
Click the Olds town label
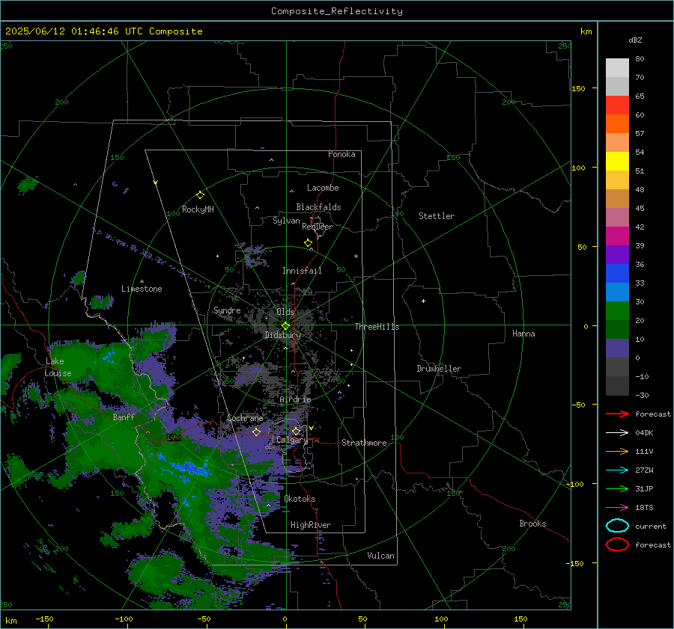point(285,312)
